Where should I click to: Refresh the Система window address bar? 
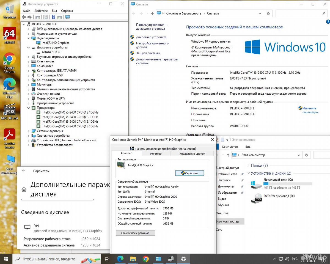[x=268, y=13]
